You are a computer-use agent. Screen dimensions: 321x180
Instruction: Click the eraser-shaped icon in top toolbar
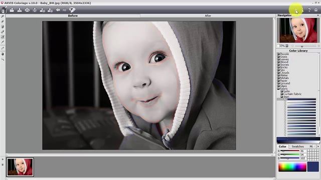pyautogui.click(x=72, y=10)
